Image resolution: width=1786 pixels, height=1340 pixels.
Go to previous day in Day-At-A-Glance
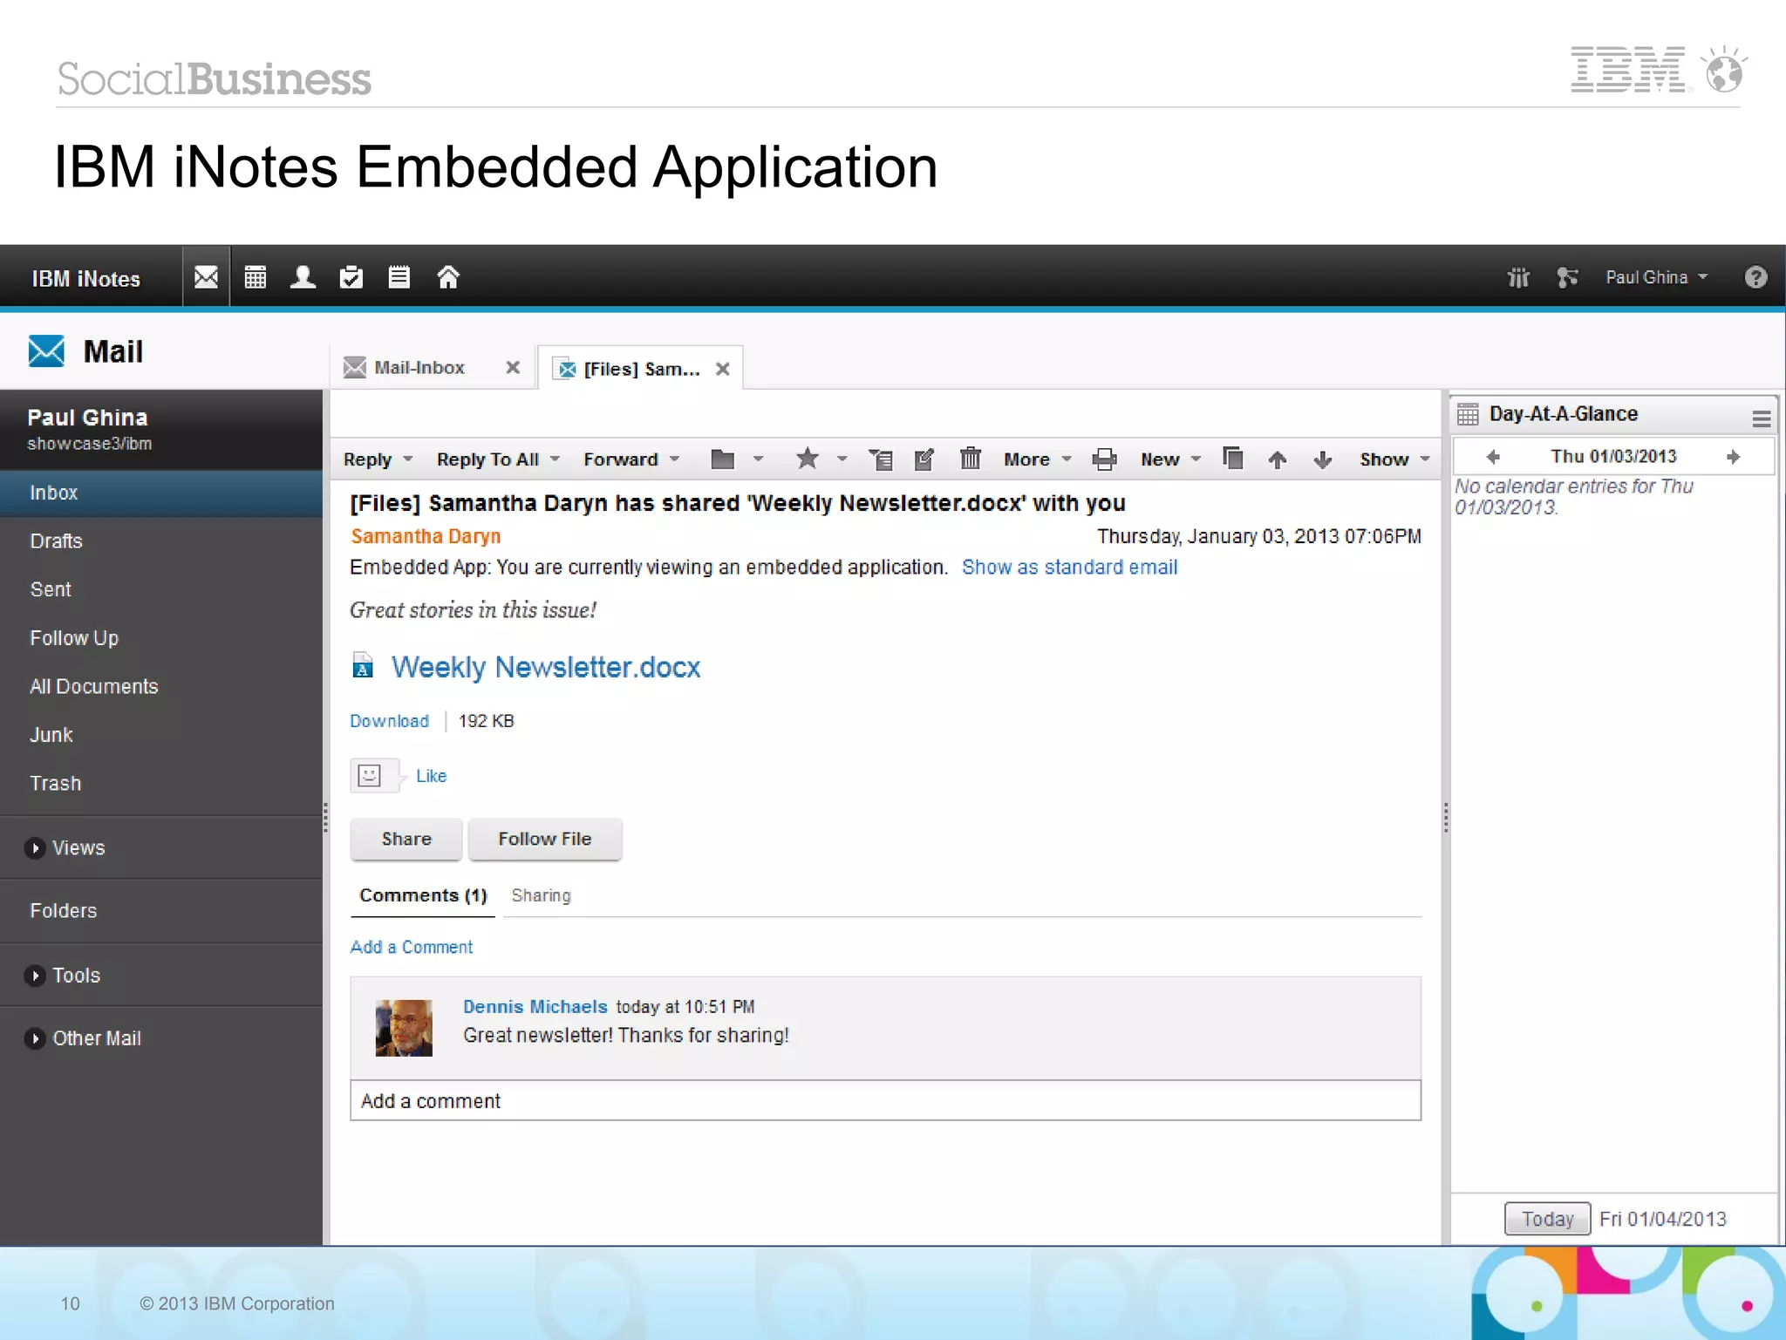point(1492,457)
